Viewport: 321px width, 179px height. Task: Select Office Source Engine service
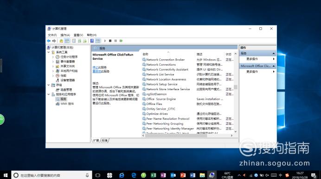pos(161,99)
